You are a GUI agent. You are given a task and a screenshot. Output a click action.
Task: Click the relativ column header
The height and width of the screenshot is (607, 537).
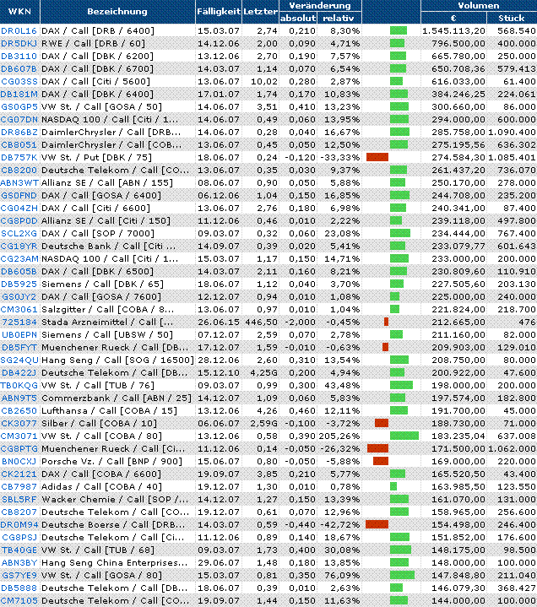click(339, 19)
